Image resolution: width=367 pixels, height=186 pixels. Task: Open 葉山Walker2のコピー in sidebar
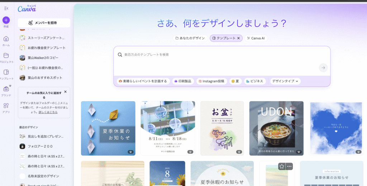(44, 58)
